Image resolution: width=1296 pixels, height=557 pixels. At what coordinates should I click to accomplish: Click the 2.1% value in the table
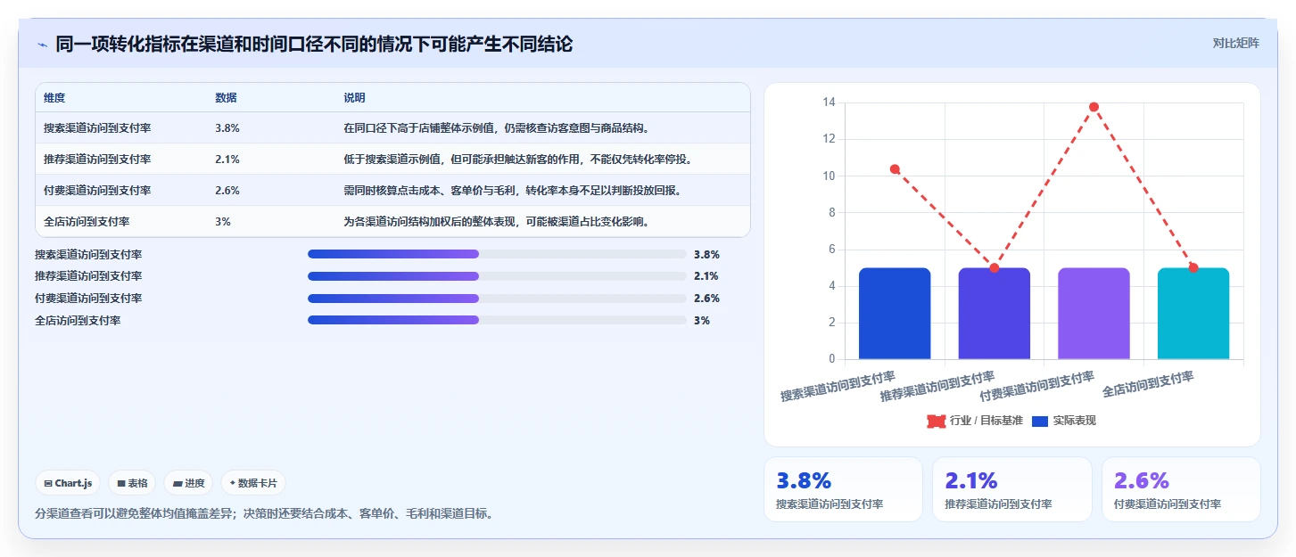pos(227,160)
